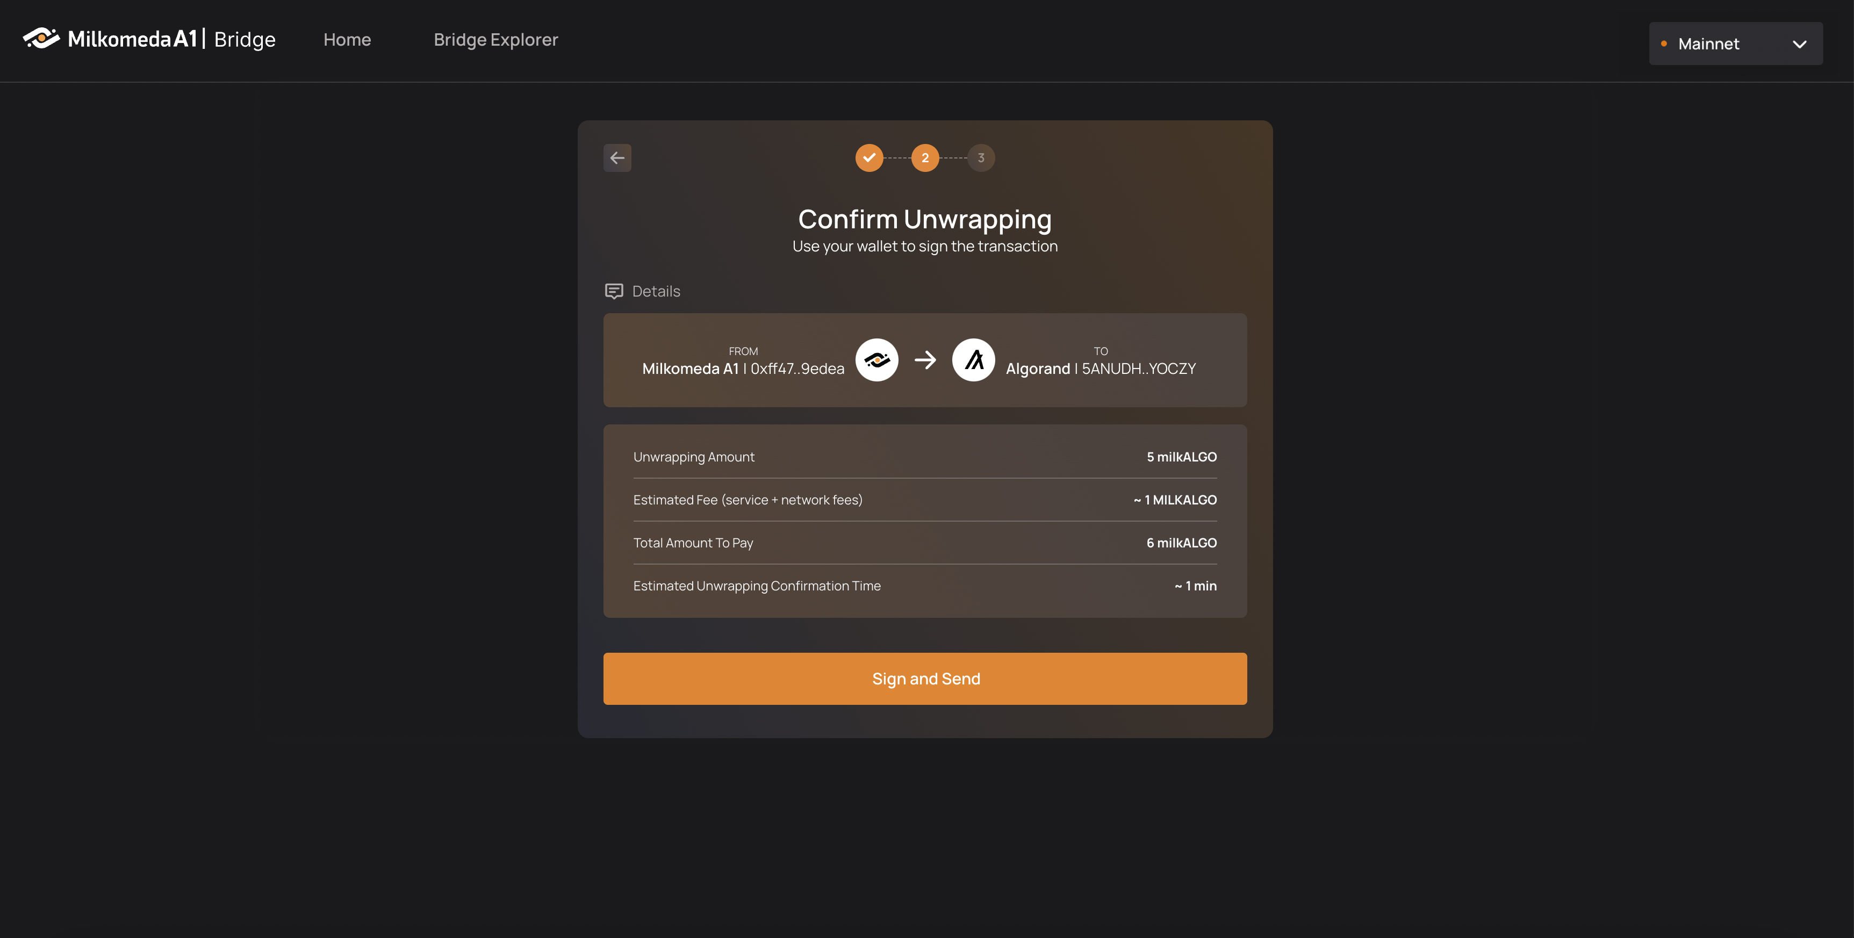The image size is (1854, 938).
Task: Click the step 2 indicator circle
Action: coord(925,157)
